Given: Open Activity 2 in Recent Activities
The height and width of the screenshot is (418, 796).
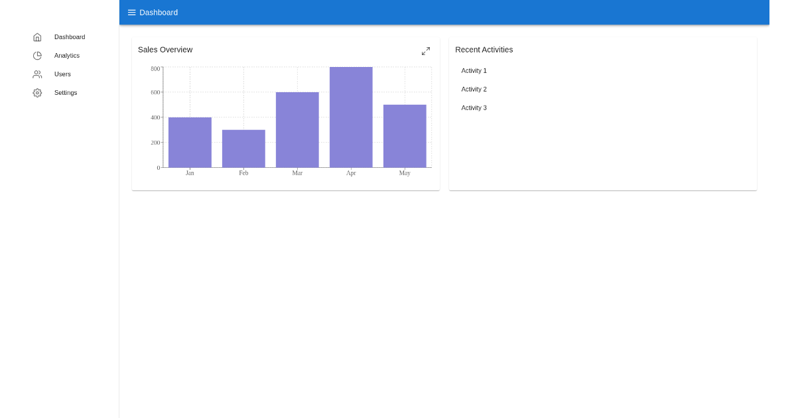Looking at the screenshot, I should (x=474, y=89).
